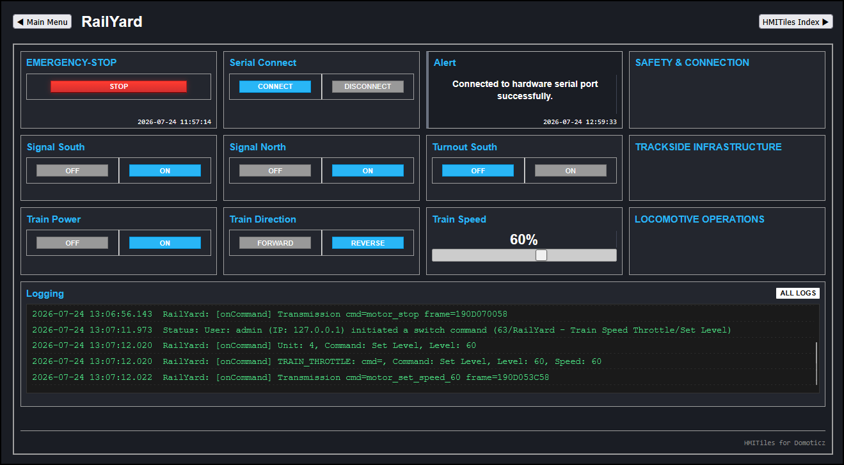Click the Emergency-Stop timestamp 11:57:14
Image resolution: width=844 pixels, height=465 pixels.
click(174, 122)
